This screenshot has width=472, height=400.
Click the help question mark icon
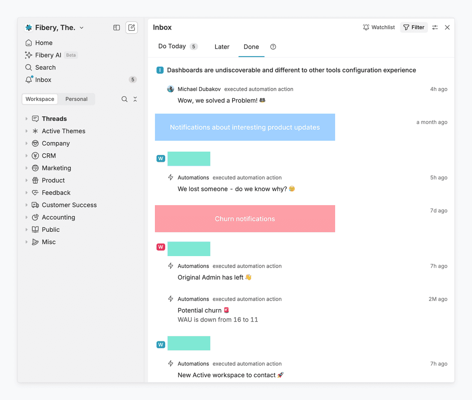point(273,47)
